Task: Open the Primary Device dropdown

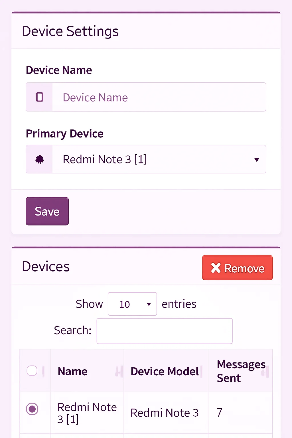Action: 159,159
